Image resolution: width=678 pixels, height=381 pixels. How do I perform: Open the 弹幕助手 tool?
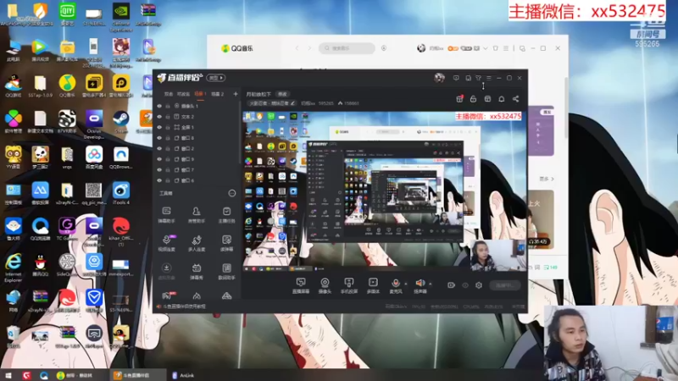166,215
